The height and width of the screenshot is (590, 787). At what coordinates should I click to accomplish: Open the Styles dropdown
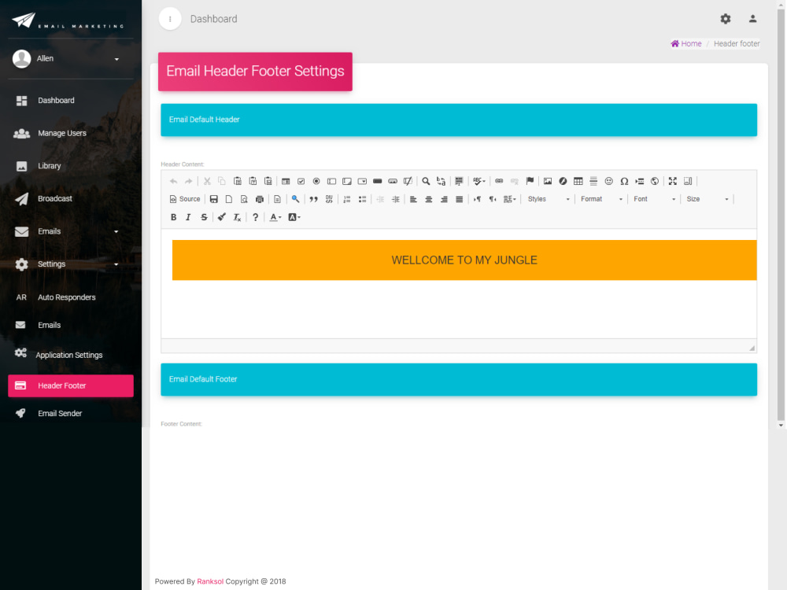click(549, 199)
